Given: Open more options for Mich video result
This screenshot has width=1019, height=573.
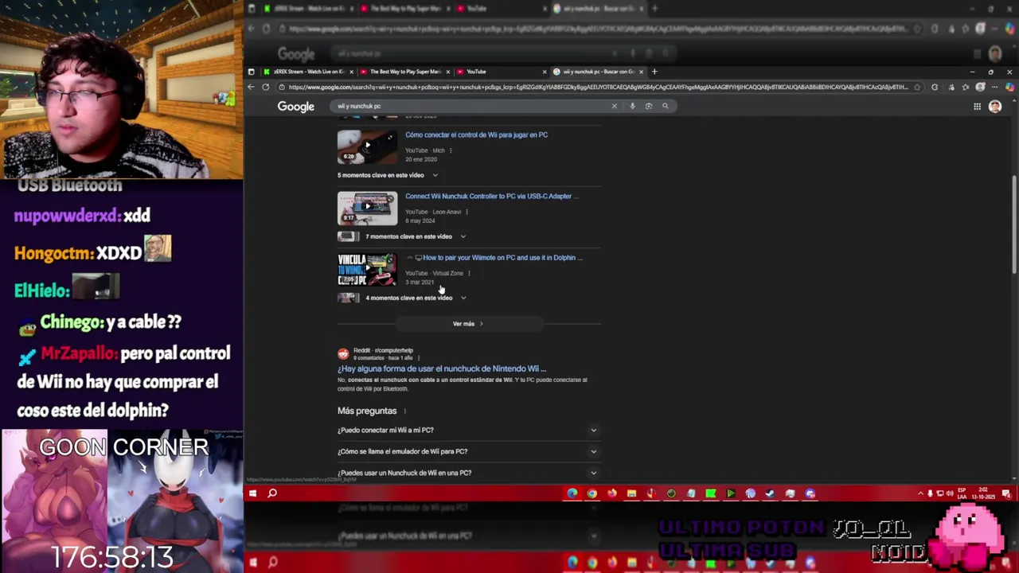Looking at the screenshot, I should tap(451, 150).
